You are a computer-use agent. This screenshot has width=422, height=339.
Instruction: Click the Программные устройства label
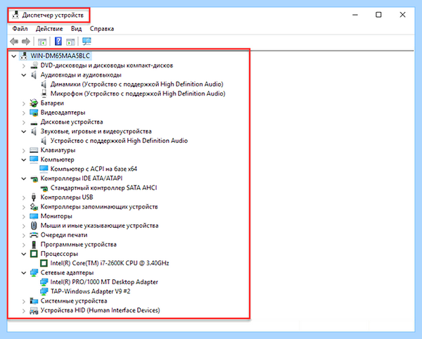tap(78, 244)
